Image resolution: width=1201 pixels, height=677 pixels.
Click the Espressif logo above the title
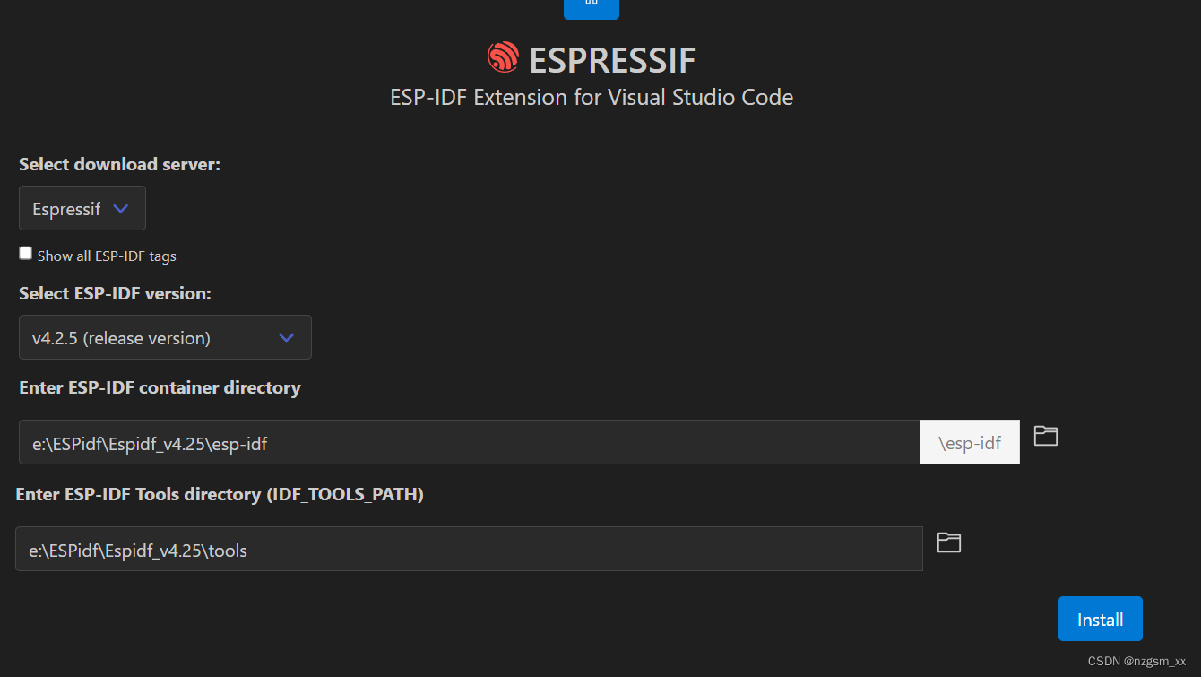(503, 57)
